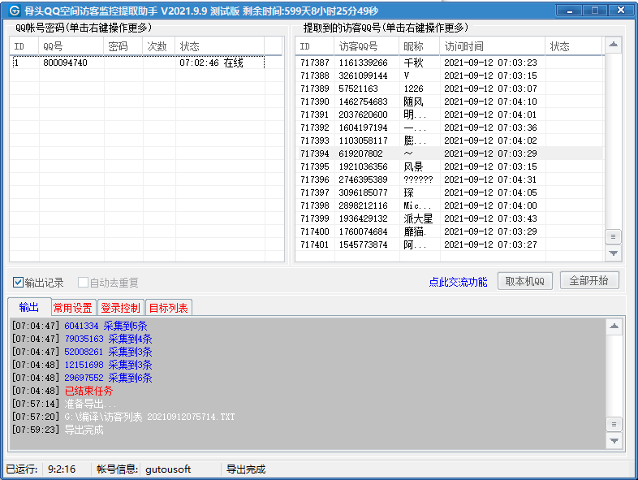Screen dimensions: 638x480
Task: Switch to the 输出 tab
Action: 29,307
